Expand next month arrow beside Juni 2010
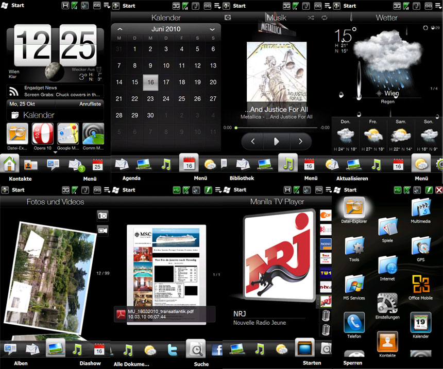Viewport: 443px width, 369px height. coord(212,29)
